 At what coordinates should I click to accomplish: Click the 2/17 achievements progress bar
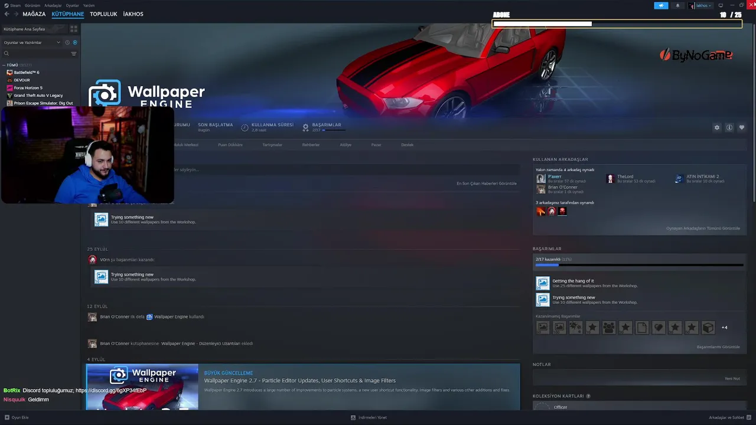[639, 265]
